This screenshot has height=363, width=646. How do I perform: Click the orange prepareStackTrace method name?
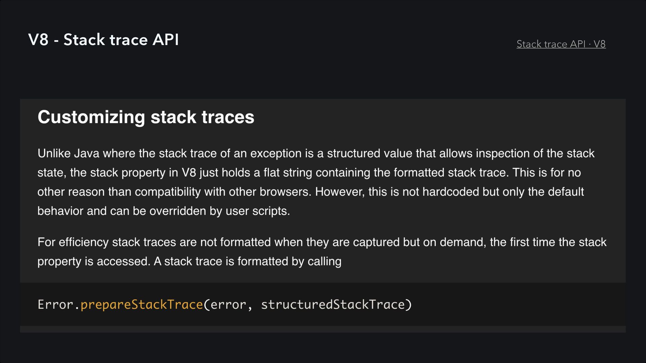[x=142, y=305]
